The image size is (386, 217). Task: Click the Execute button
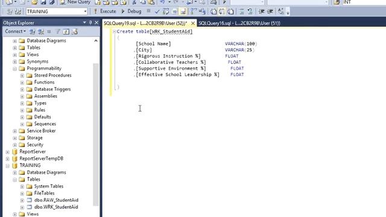105,11
